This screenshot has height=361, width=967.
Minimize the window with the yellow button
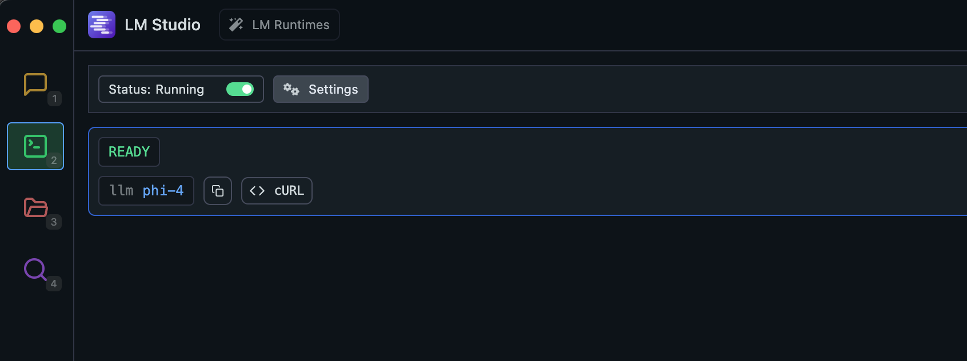(x=37, y=26)
